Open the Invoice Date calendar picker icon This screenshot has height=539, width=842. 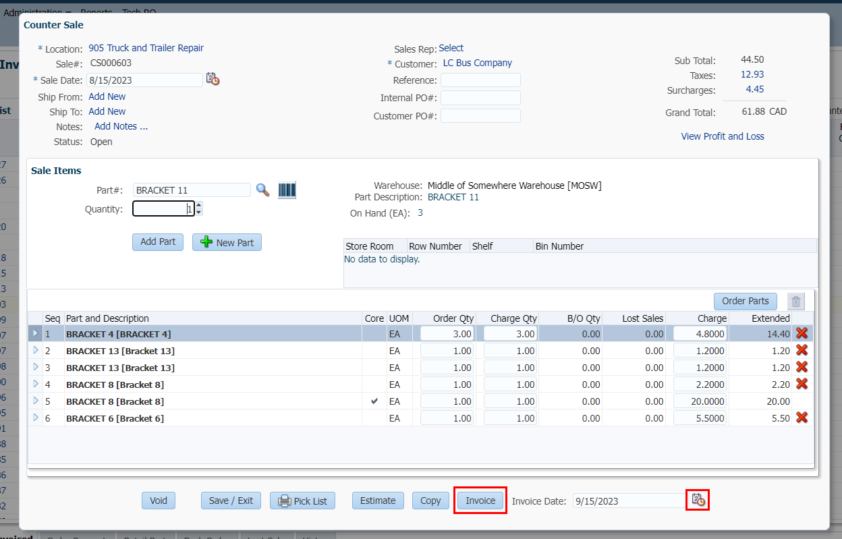click(698, 501)
